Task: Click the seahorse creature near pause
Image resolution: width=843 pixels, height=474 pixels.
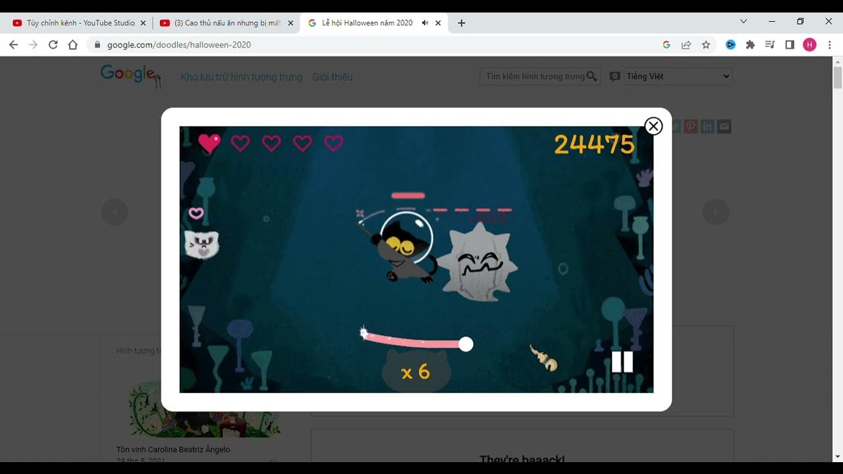Action: [x=545, y=357]
